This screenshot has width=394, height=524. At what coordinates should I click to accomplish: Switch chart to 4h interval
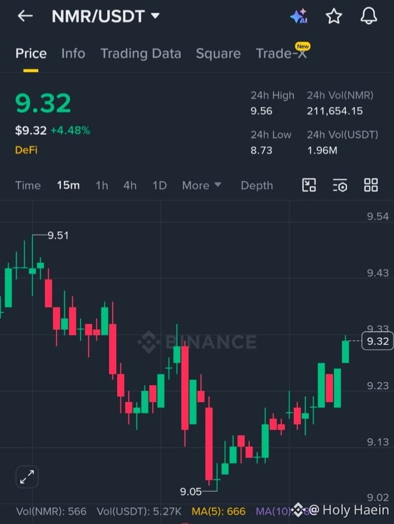(x=130, y=185)
